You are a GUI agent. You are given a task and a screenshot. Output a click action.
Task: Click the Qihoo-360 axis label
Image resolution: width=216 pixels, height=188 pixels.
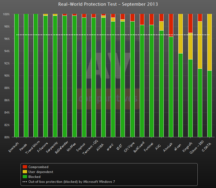coord(197,147)
